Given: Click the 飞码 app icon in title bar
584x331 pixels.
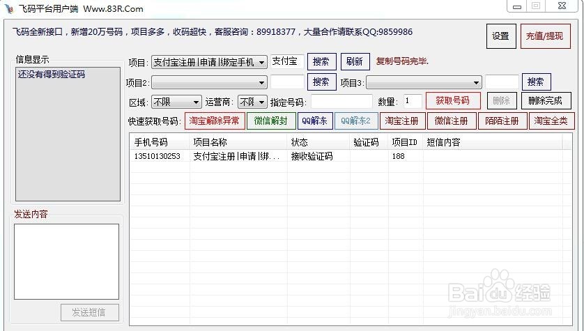Looking at the screenshot, I should [9, 8].
